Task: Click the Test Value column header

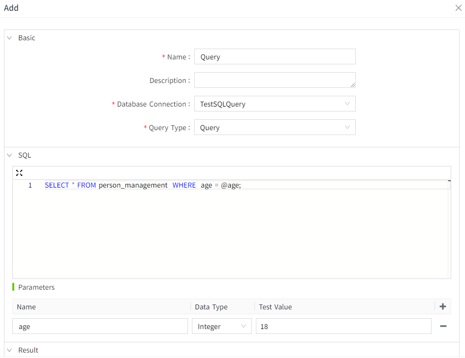Action: click(x=276, y=307)
